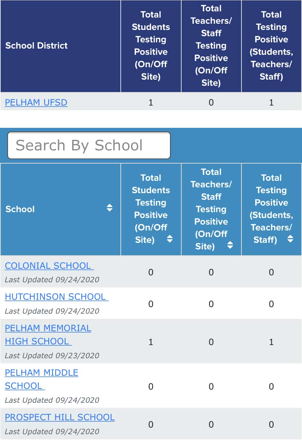Click Pelham Middle School students count
This screenshot has width=302, height=440.
coord(151,387)
